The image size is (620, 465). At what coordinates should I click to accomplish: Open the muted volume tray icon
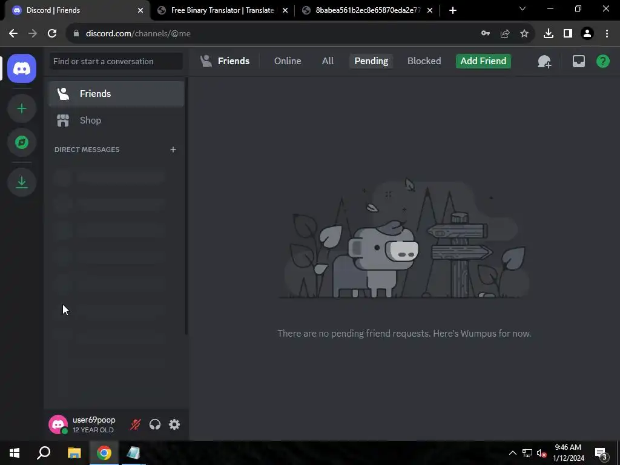pyautogui.click(x=542, y=453)
